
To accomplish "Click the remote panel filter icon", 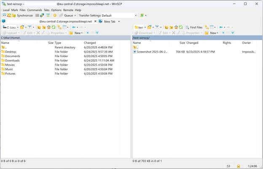I will pyautogui.click(x=157, y=27).
